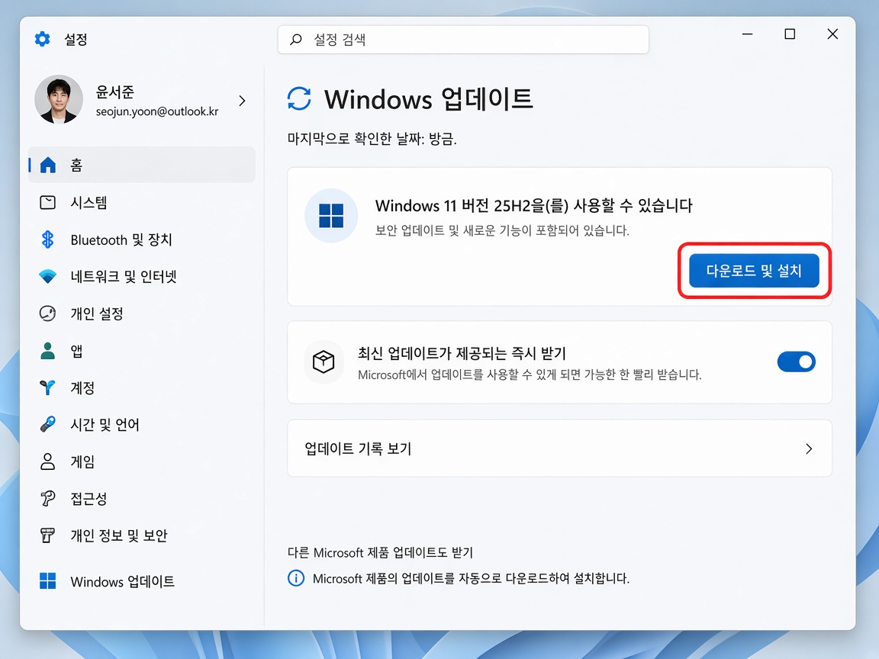Viewport: 879px width, 659px height.
Task: Click the 개인 설정 icon
Action: [x=47, y=313]
